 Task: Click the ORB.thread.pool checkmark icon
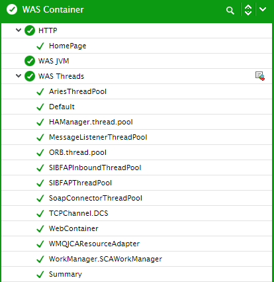pyautogui.click(x=40, y=152)
